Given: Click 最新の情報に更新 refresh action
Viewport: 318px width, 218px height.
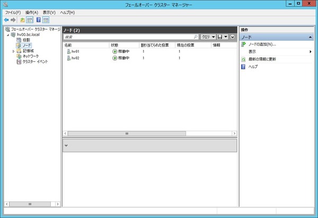Looking at the screenshot, I should click(262, 59).
